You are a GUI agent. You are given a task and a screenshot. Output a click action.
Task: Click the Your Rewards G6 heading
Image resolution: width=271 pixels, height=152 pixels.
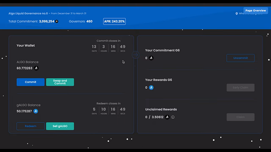(x=158, y=80)
